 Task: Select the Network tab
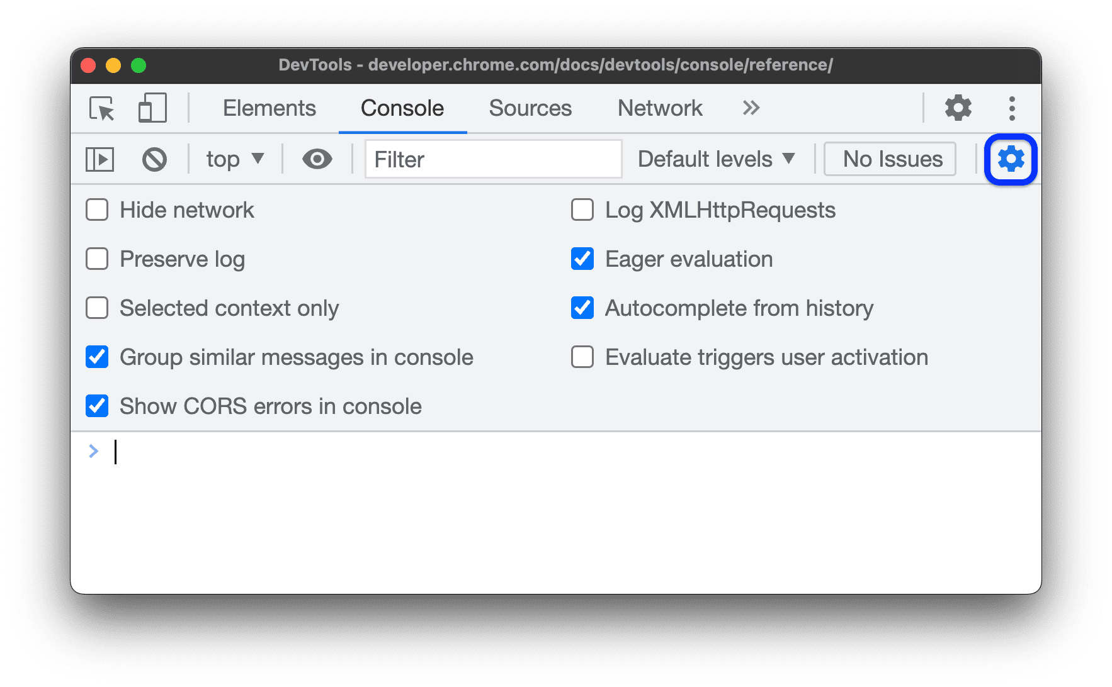[659, 108]
